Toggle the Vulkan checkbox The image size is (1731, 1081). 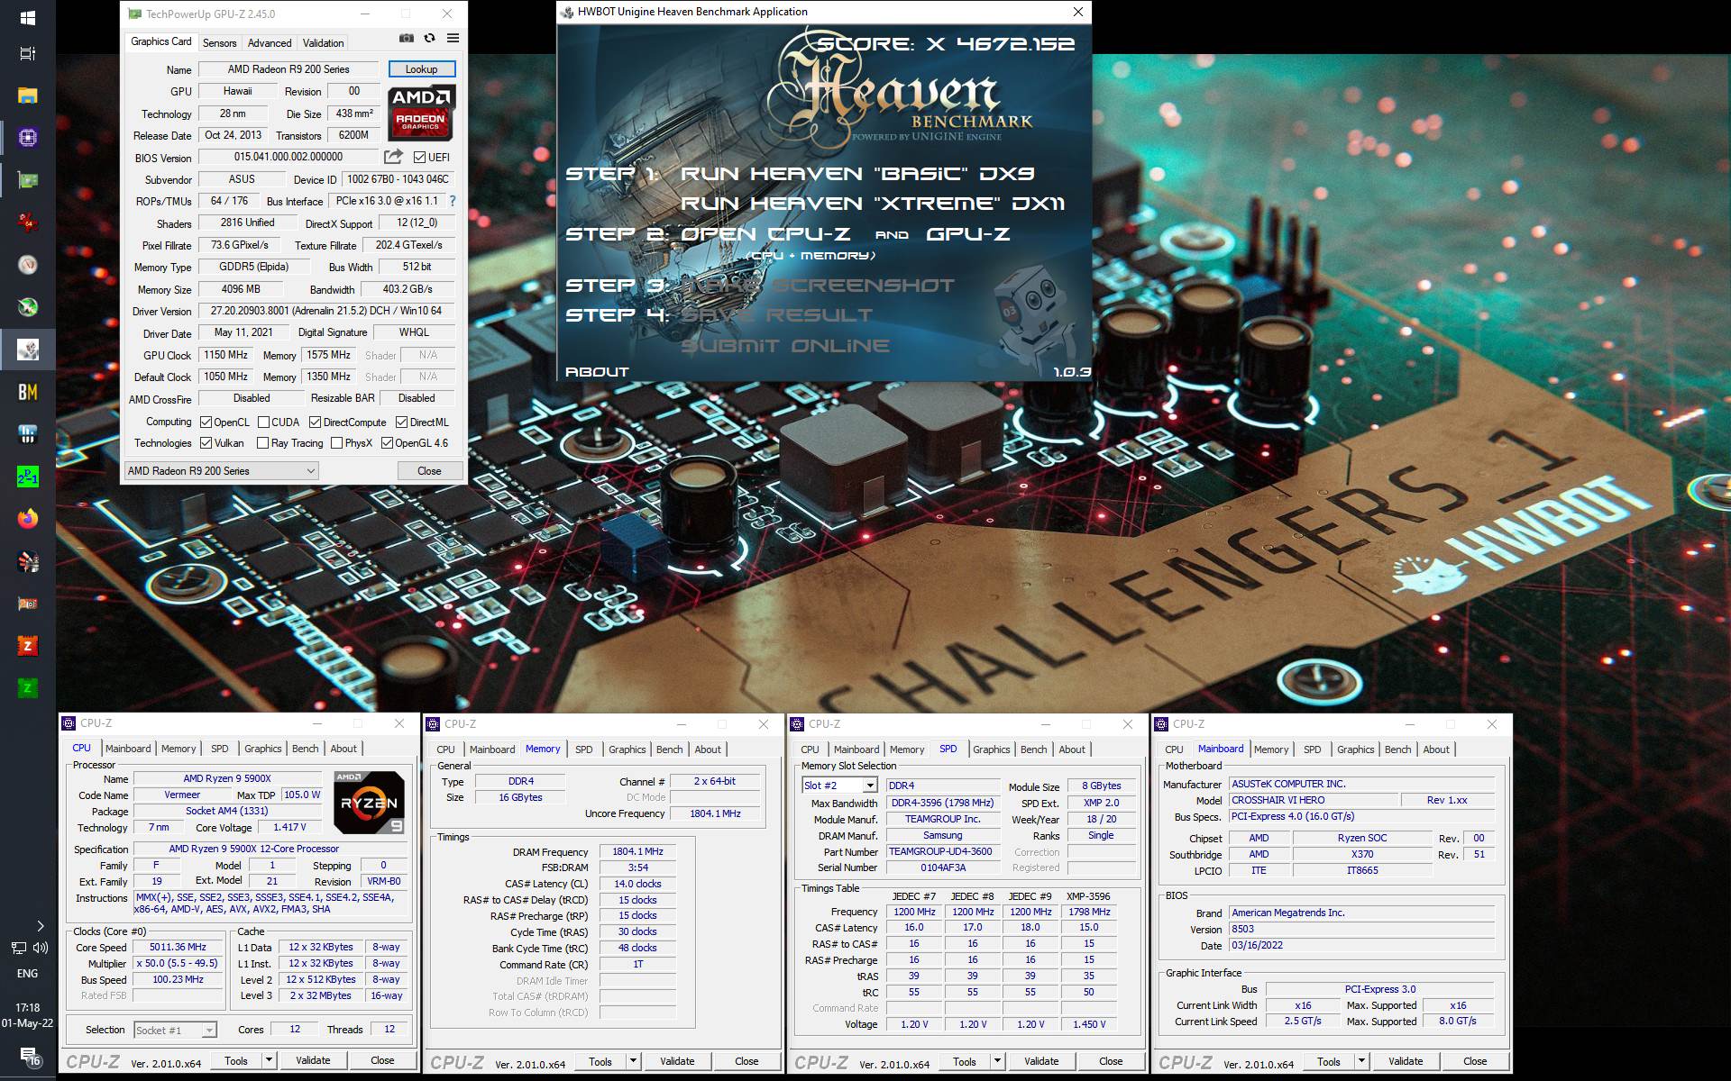[x=206, y=443]
